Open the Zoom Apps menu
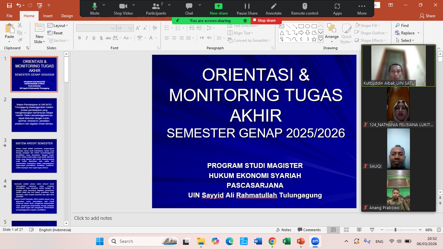 pos(337,9)
